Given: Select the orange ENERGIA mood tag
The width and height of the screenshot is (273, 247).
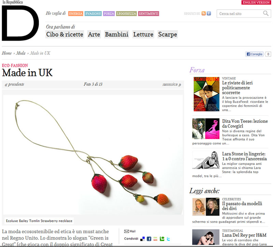Looking at the screenshot, I should 75,14.
